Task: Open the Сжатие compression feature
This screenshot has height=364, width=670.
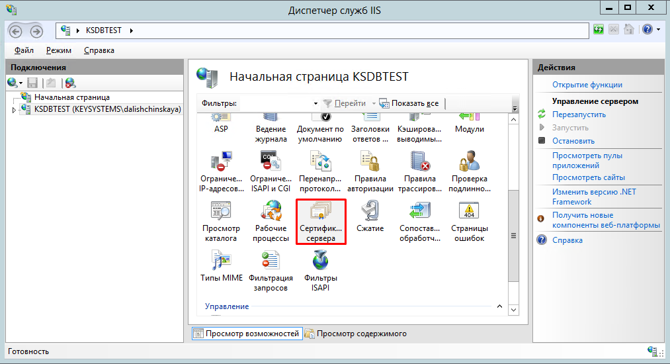Action: pos(370,217)
